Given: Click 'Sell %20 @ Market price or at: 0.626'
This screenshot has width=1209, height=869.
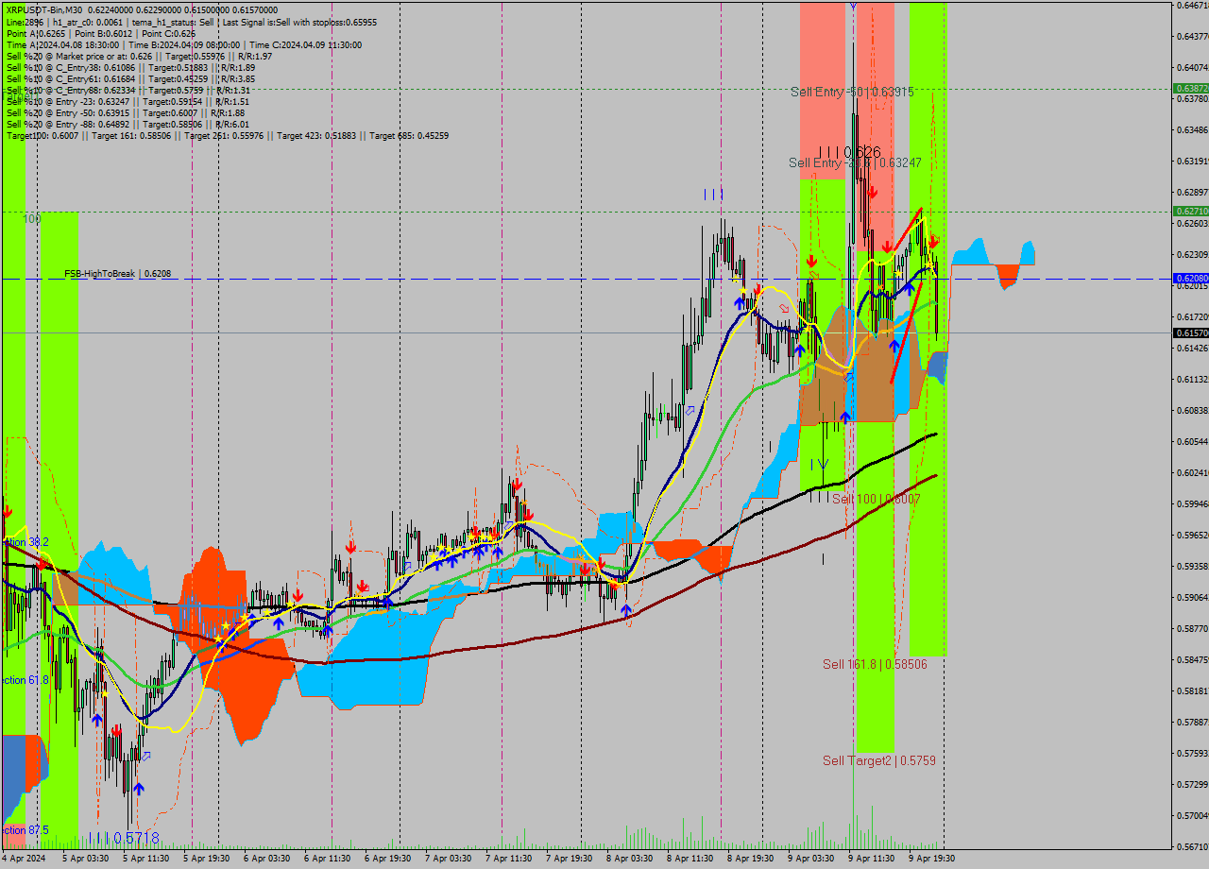Looking at the screenshot, I should click(139, 56).
